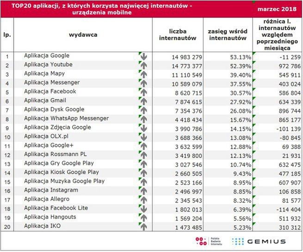Select the 'Aplikacja Zdjęcia Google' row name
The image size is (303, 252).
(x=57, y=127)
